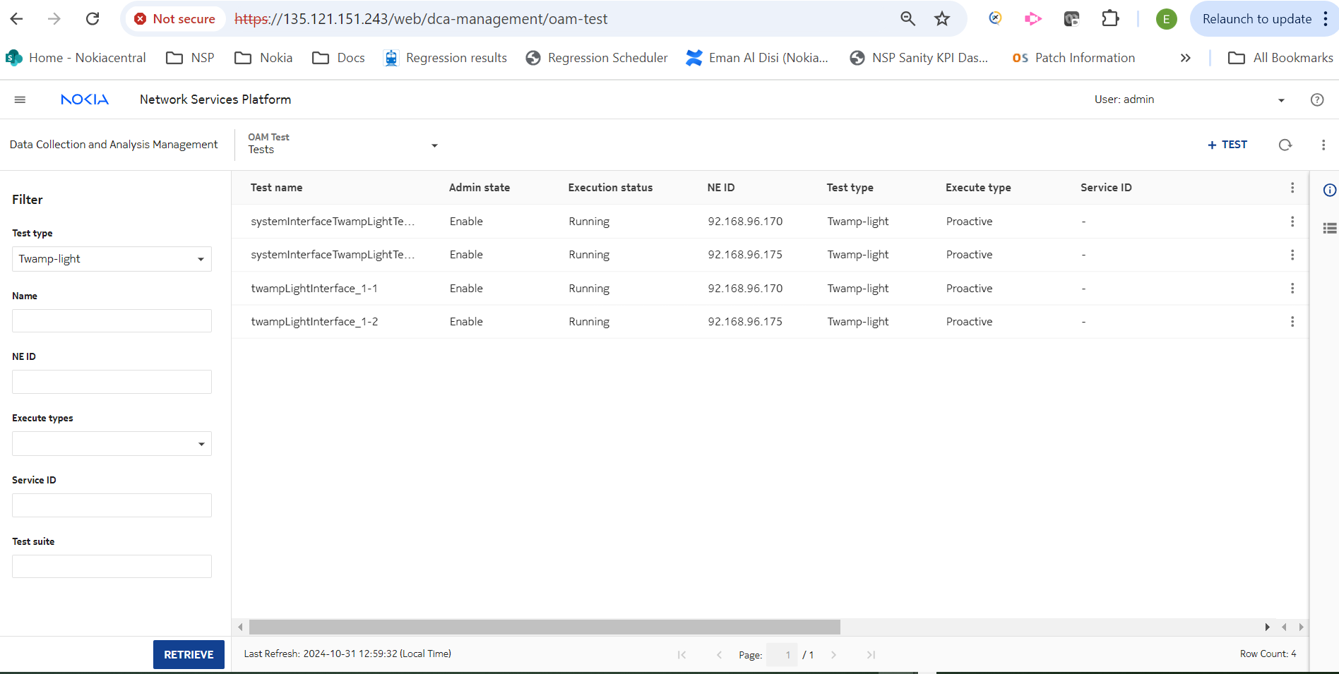Screen dimensions: 1339x674
Task: Expand the Test type Twamp-light dropdown
Action: 112,259
